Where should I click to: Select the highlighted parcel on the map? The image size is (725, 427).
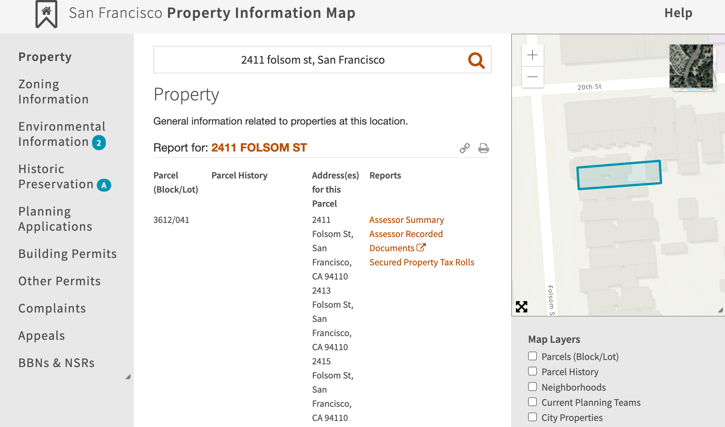619,175
